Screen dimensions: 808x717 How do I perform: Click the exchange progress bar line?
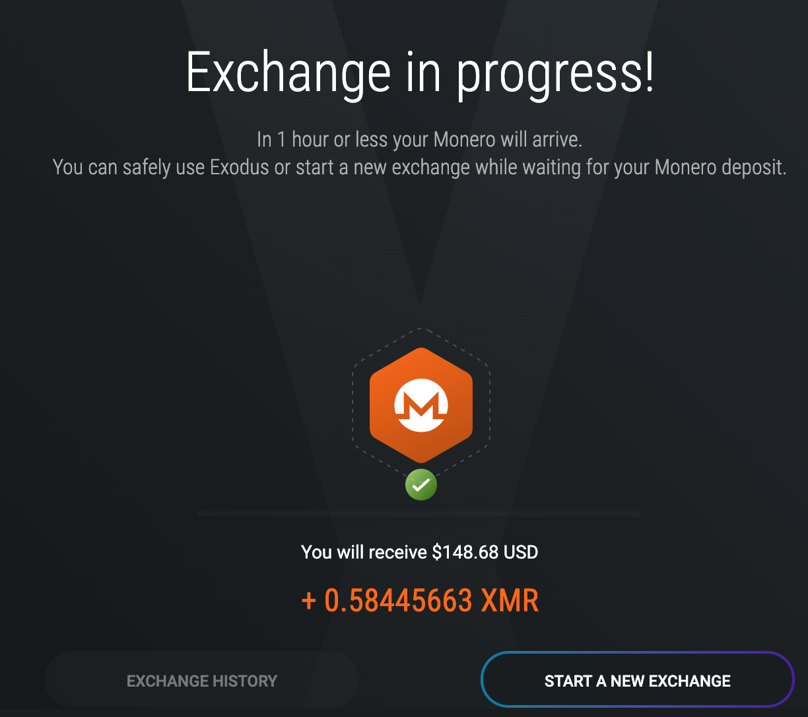(x=419, y=513)
